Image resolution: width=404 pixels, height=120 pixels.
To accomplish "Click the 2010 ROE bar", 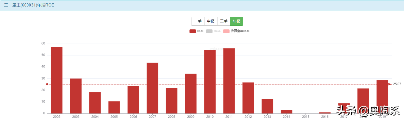I will (210, 82).
